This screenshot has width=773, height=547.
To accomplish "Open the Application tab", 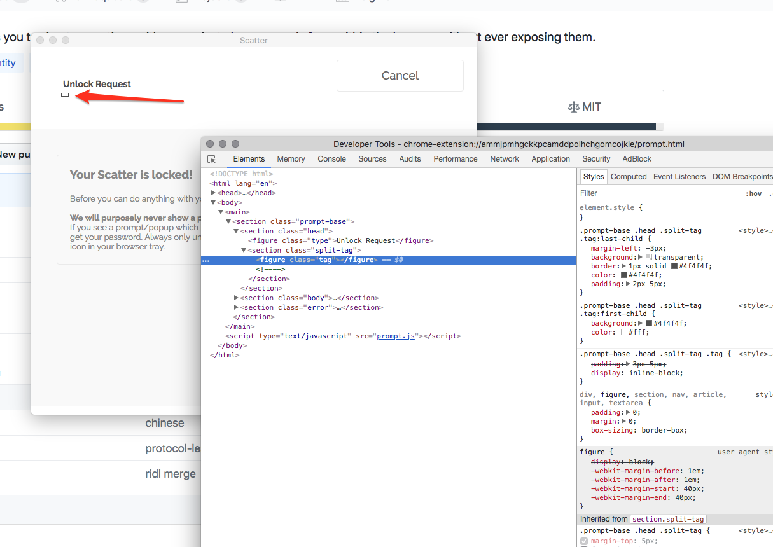I will click(x=551, y=159).
